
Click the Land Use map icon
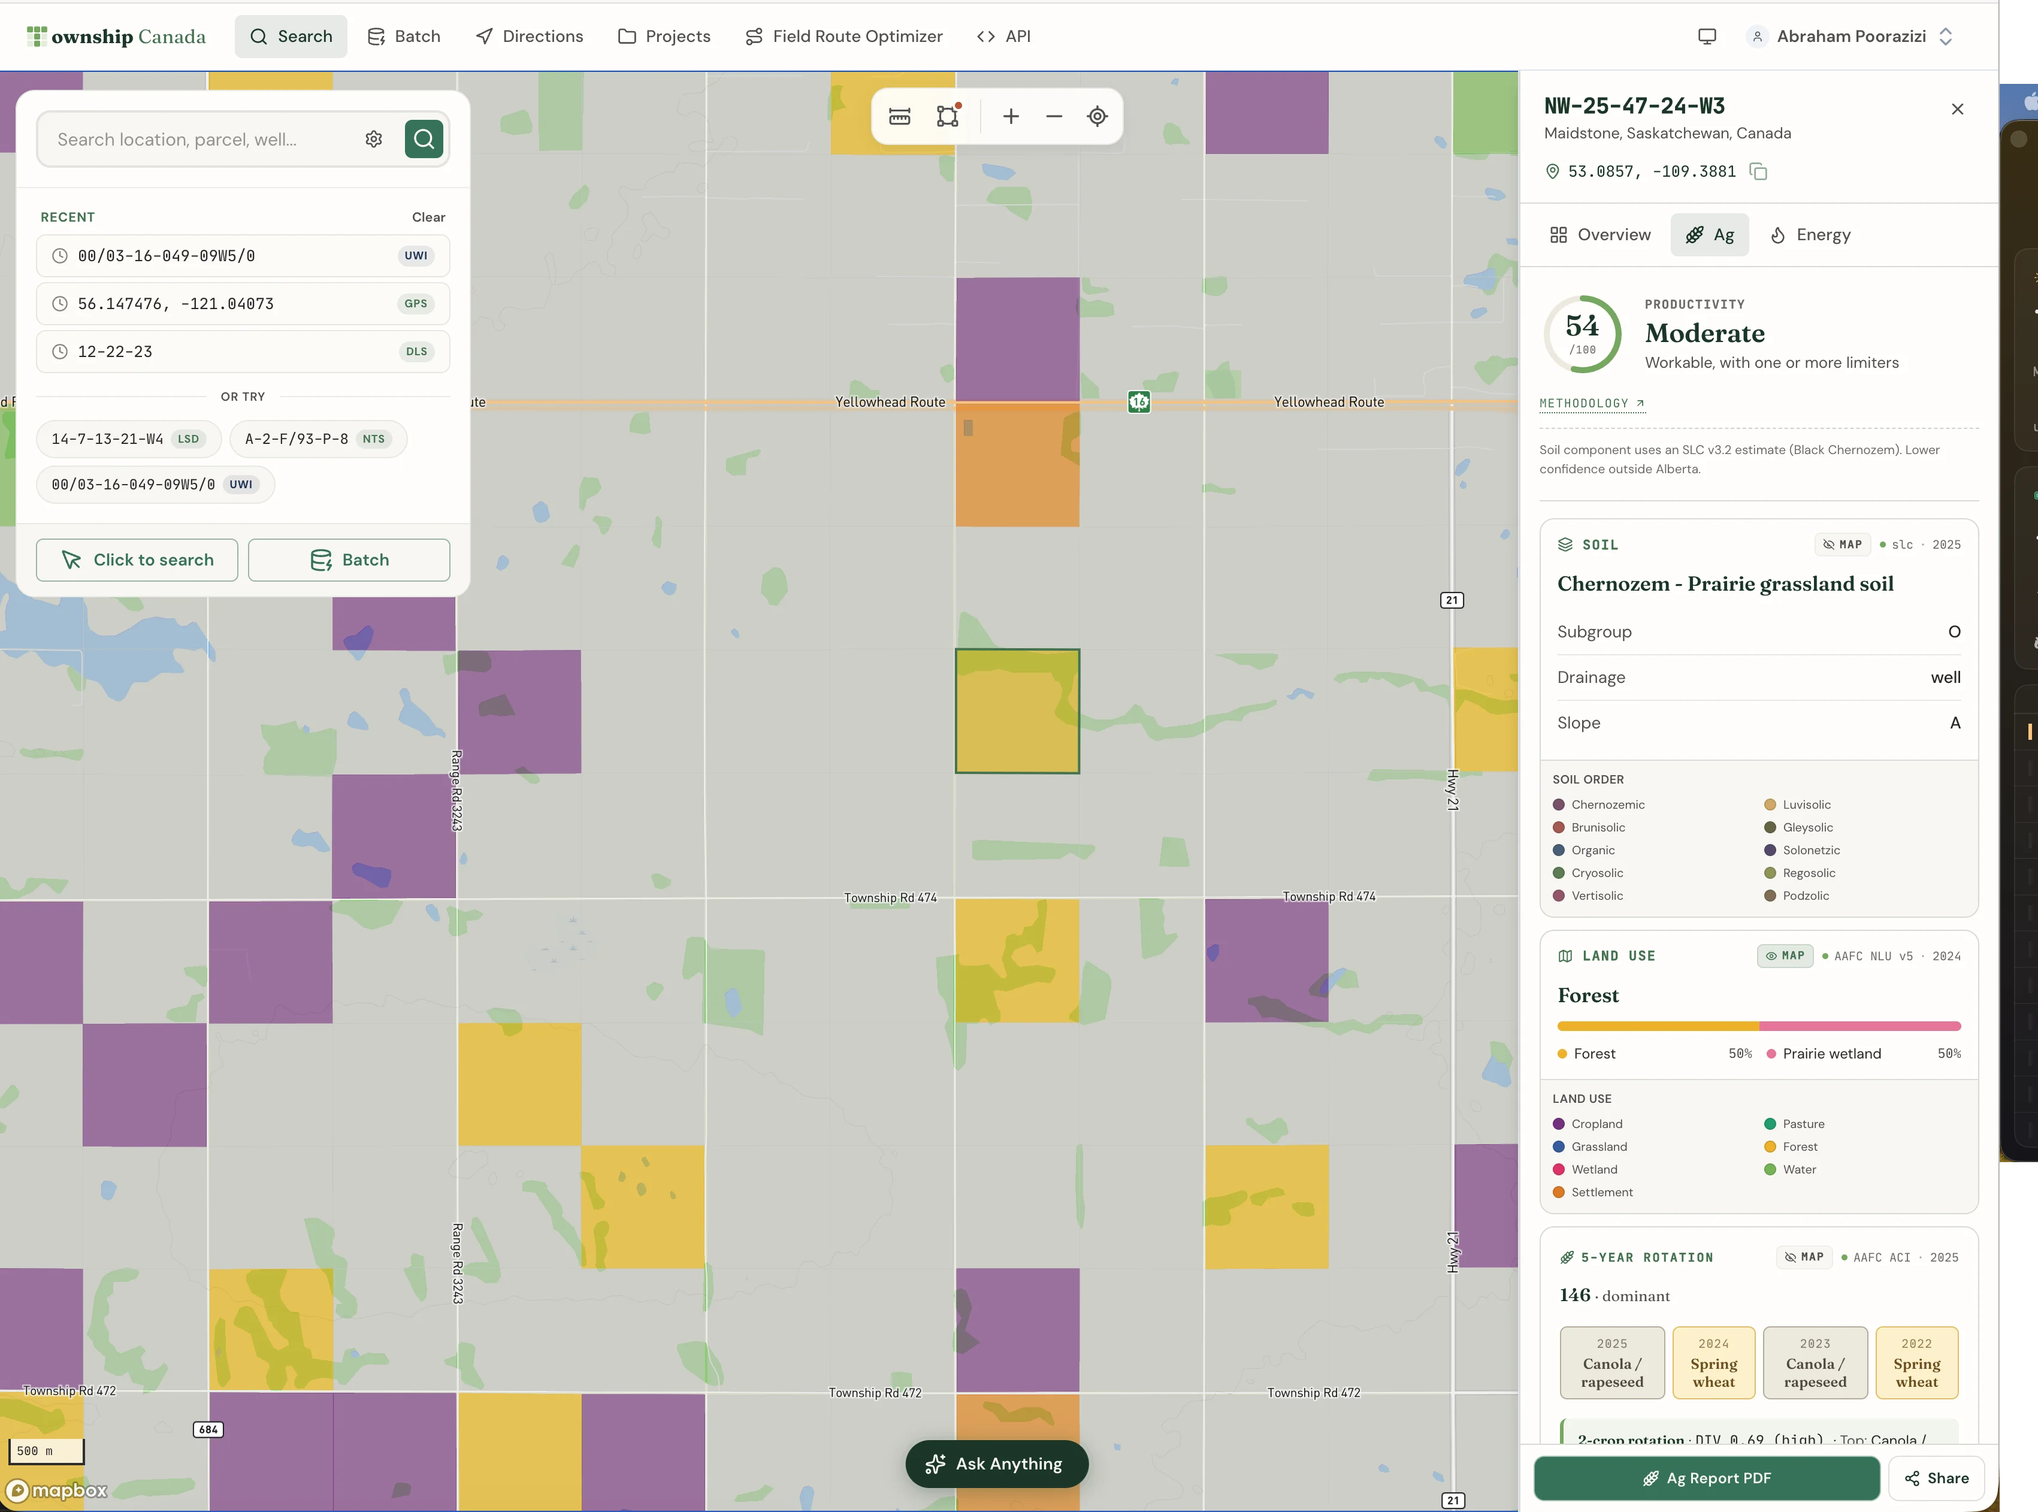1565,955
